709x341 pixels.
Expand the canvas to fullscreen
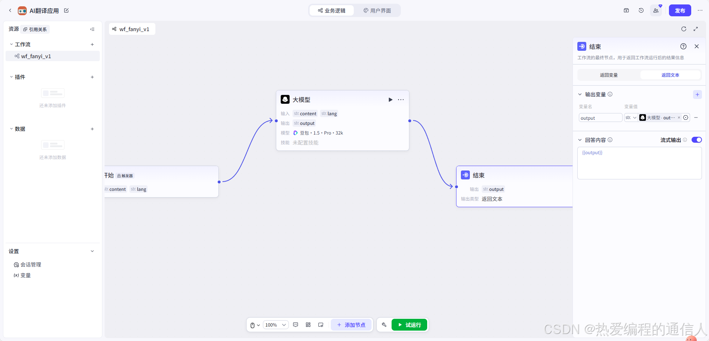(x=696, y=29)
